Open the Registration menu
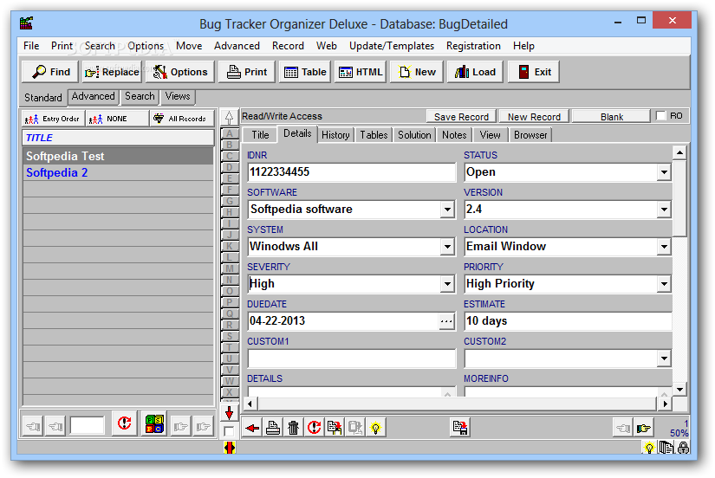 tap(473, 46)
